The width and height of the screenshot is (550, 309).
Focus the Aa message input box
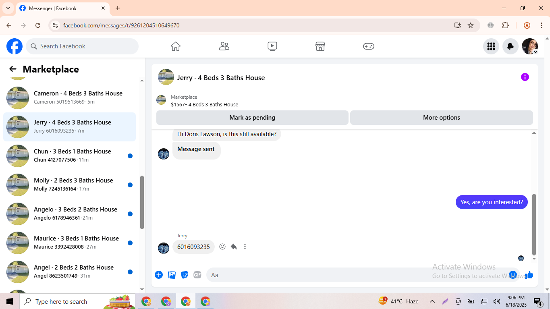click(359, 275)
